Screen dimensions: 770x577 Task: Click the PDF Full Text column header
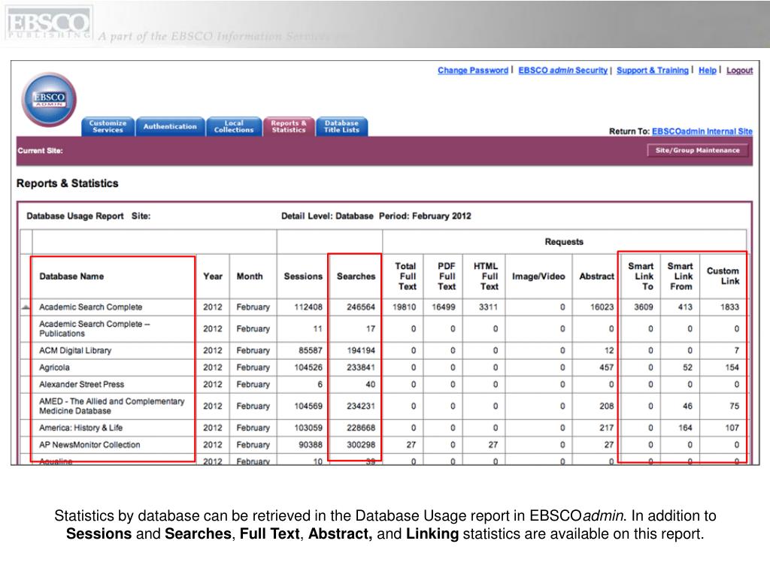click(447, 276)
